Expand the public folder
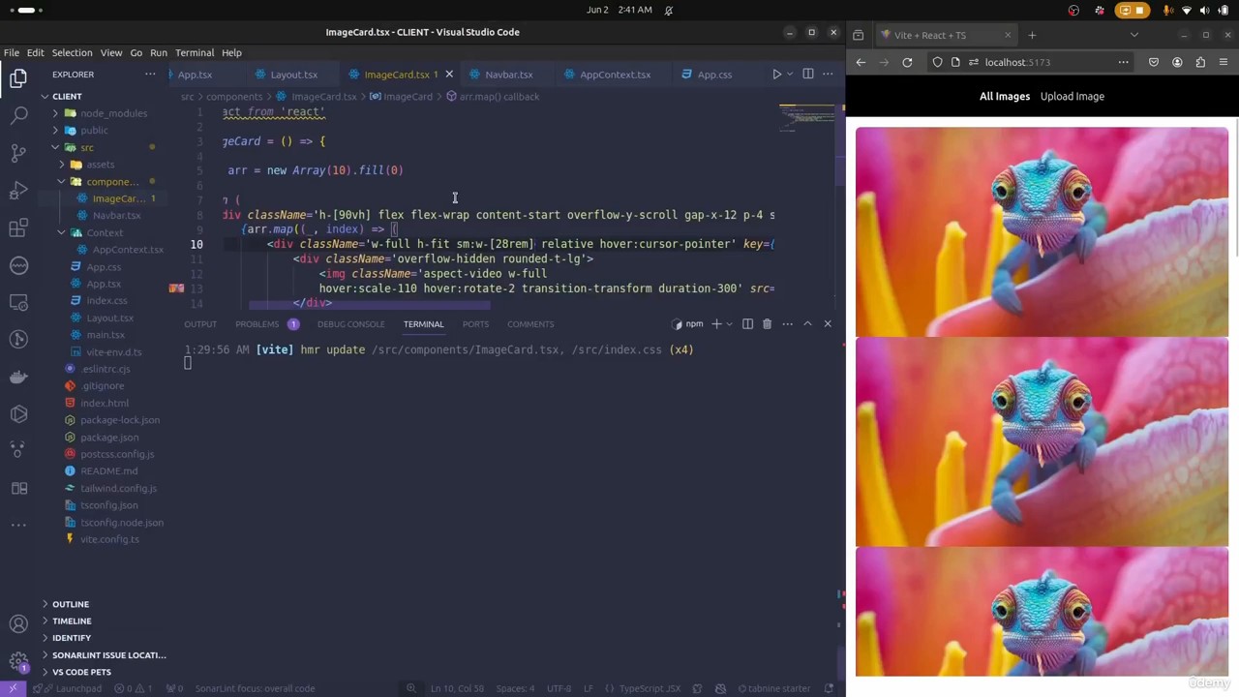1239x697 pixels. coord(56,131)
